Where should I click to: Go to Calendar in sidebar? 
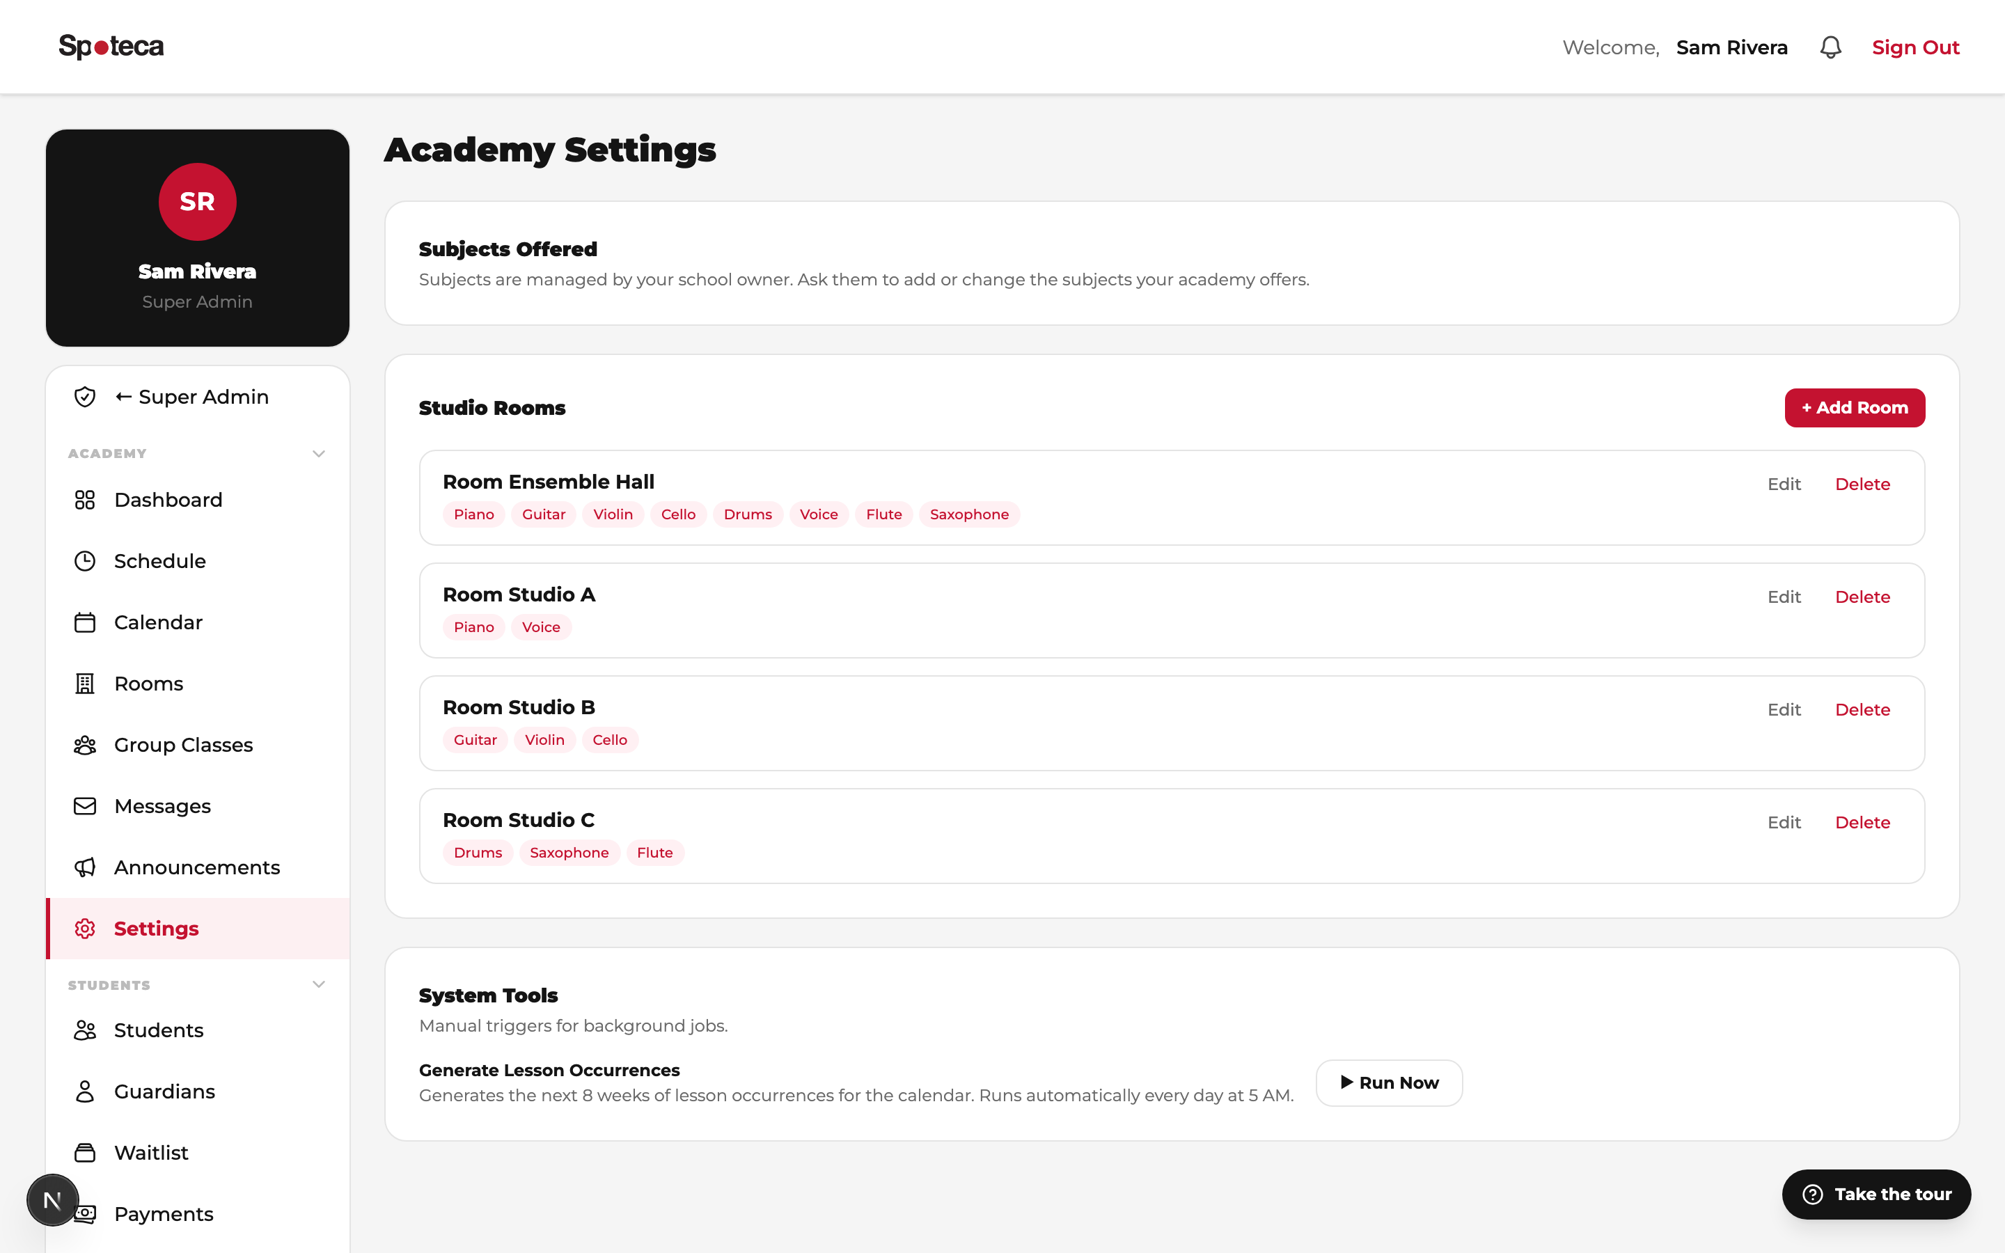[x=198, y=622]
